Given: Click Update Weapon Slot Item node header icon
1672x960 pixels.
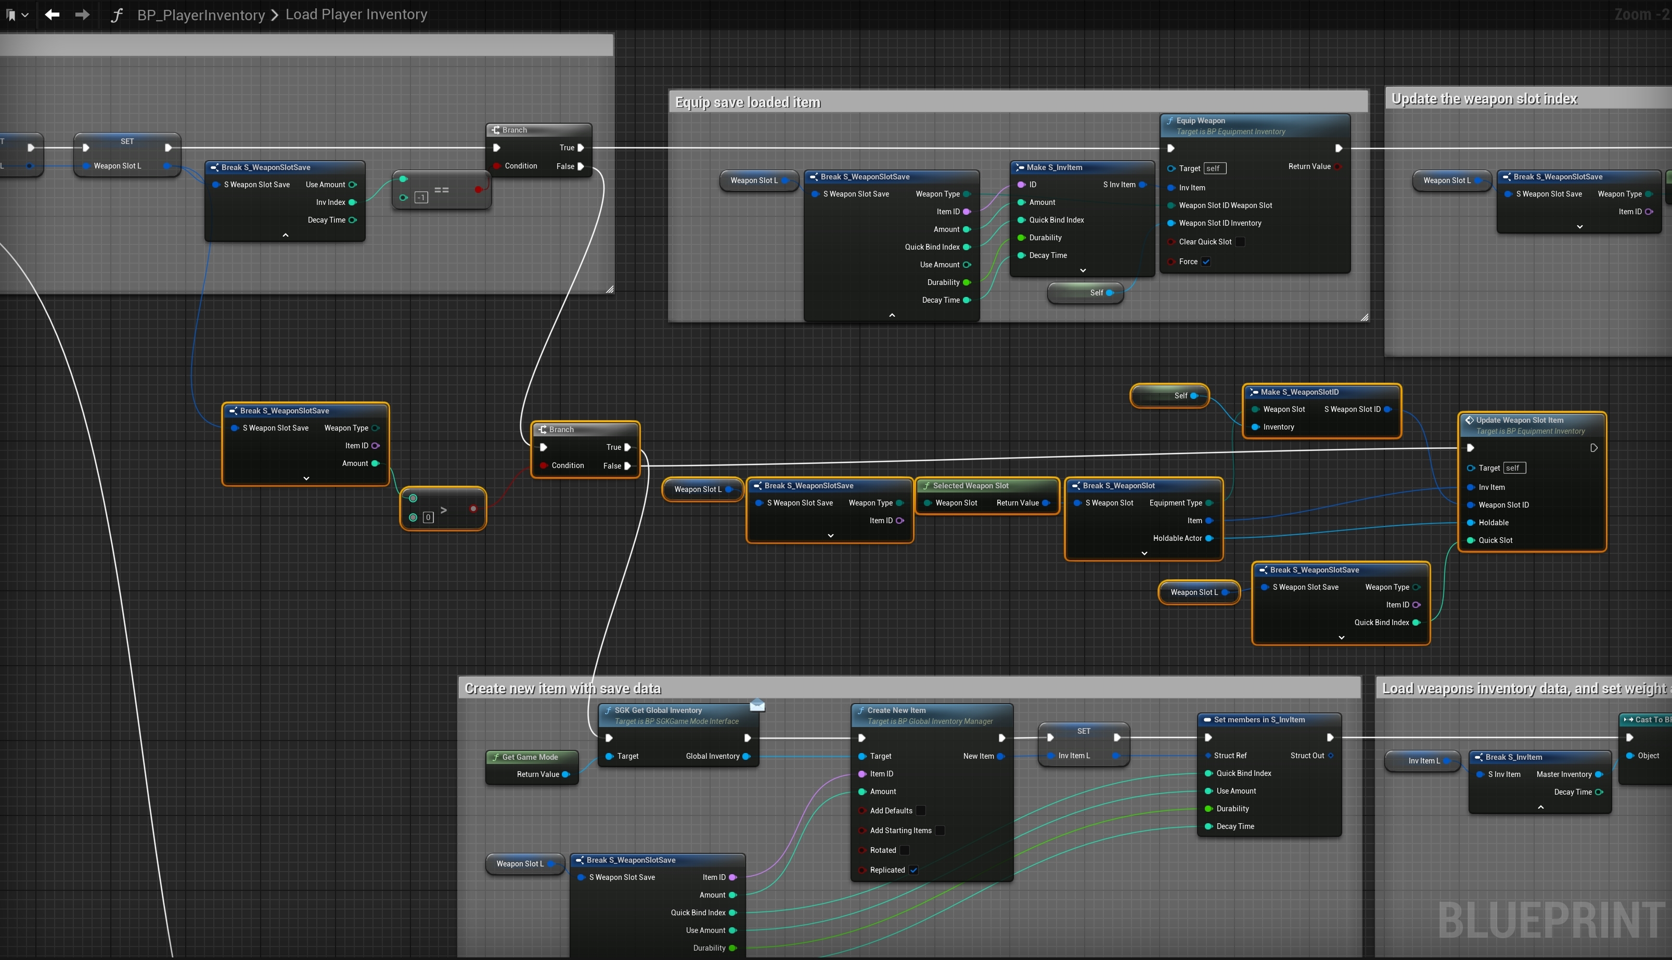Looking at the screenshot, I should 1469,420.
